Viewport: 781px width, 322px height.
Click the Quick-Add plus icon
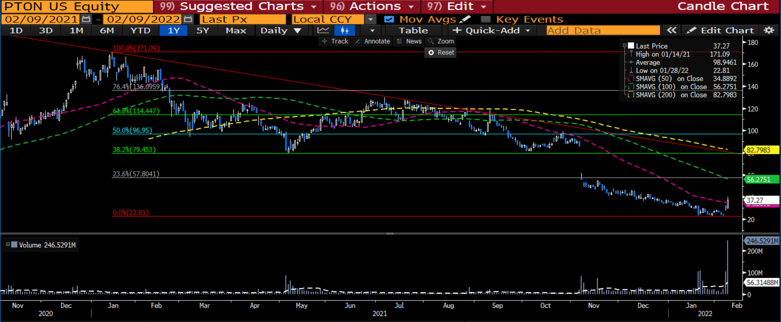click(x=457, y=30)
